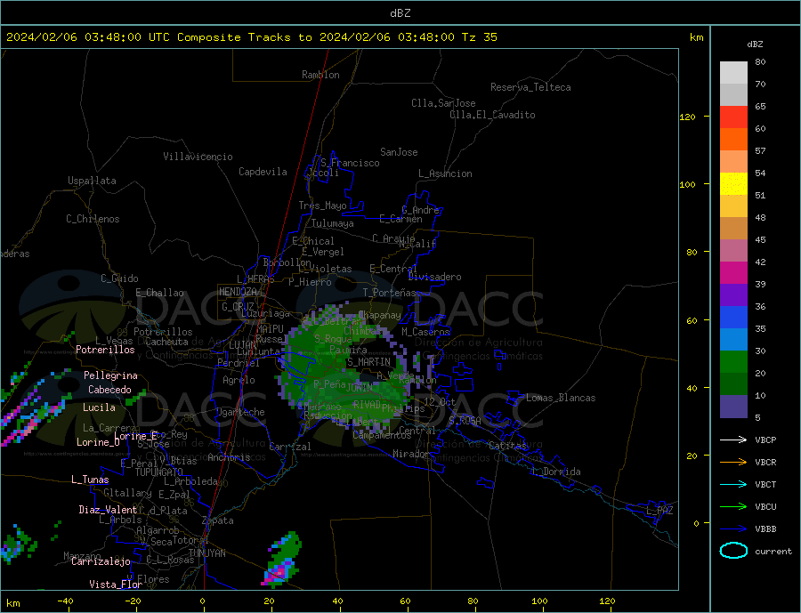Select the yellow 51-54 dBZ color band

click(733, 184)
